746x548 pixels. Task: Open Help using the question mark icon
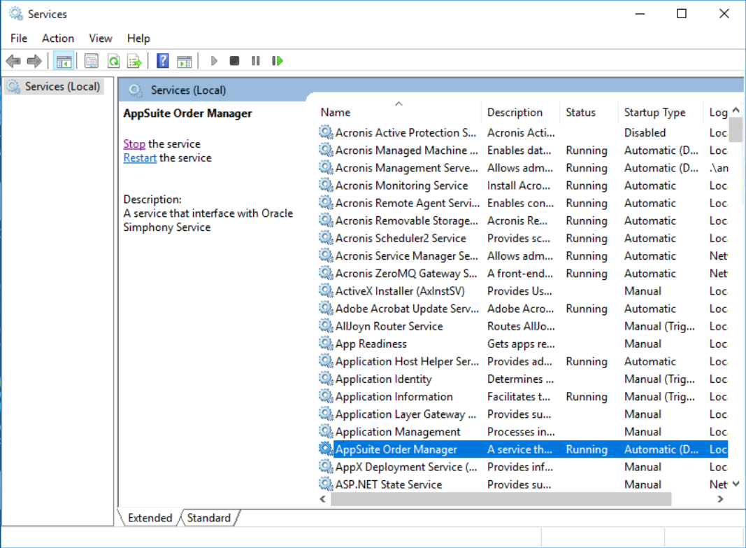[162, 61]
